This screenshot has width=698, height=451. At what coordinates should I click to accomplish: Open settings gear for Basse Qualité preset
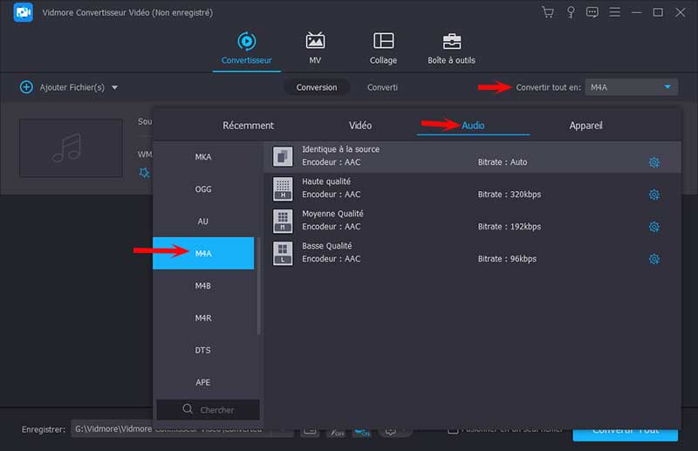click(654, 259)
